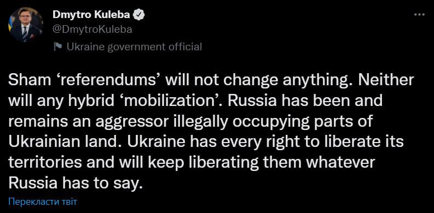Click the verified badge next to Dmytro Kuleba
This screenshot has height=213, width=434.
click(x=138, y=15)
